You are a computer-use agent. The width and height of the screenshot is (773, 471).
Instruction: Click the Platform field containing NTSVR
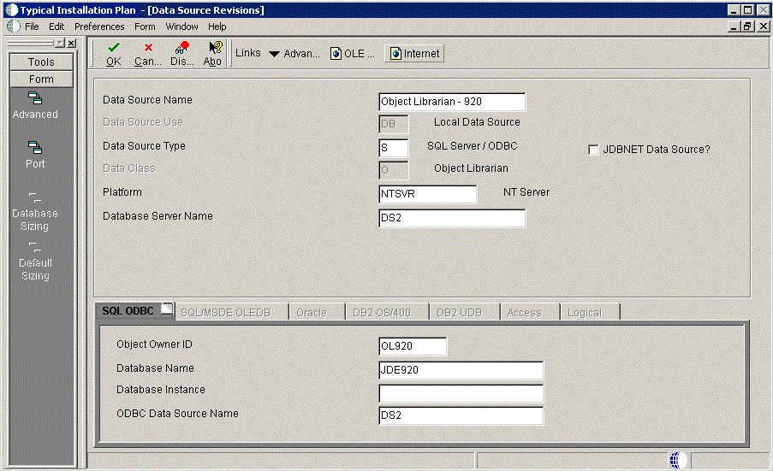tap(427, 194)
